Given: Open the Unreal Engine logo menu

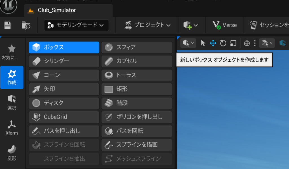Looking at the screenshot, I should click(x=8, y=6).
